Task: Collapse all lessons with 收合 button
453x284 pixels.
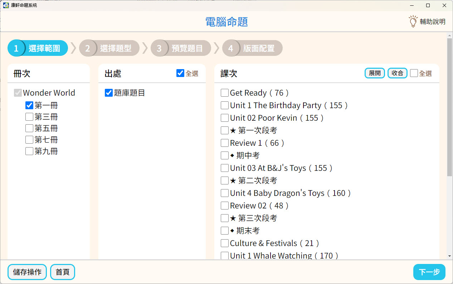Action: click(x=397, y=73)
